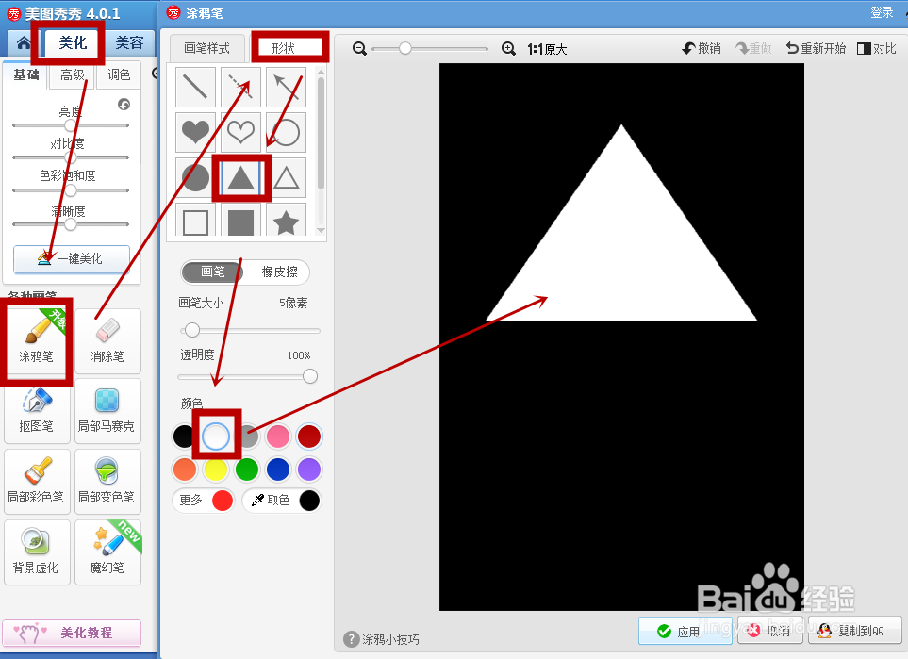Go to the home icon tab

point(24,42)
